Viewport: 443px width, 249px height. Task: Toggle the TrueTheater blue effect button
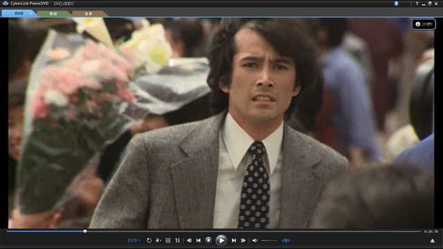[286, 241]
